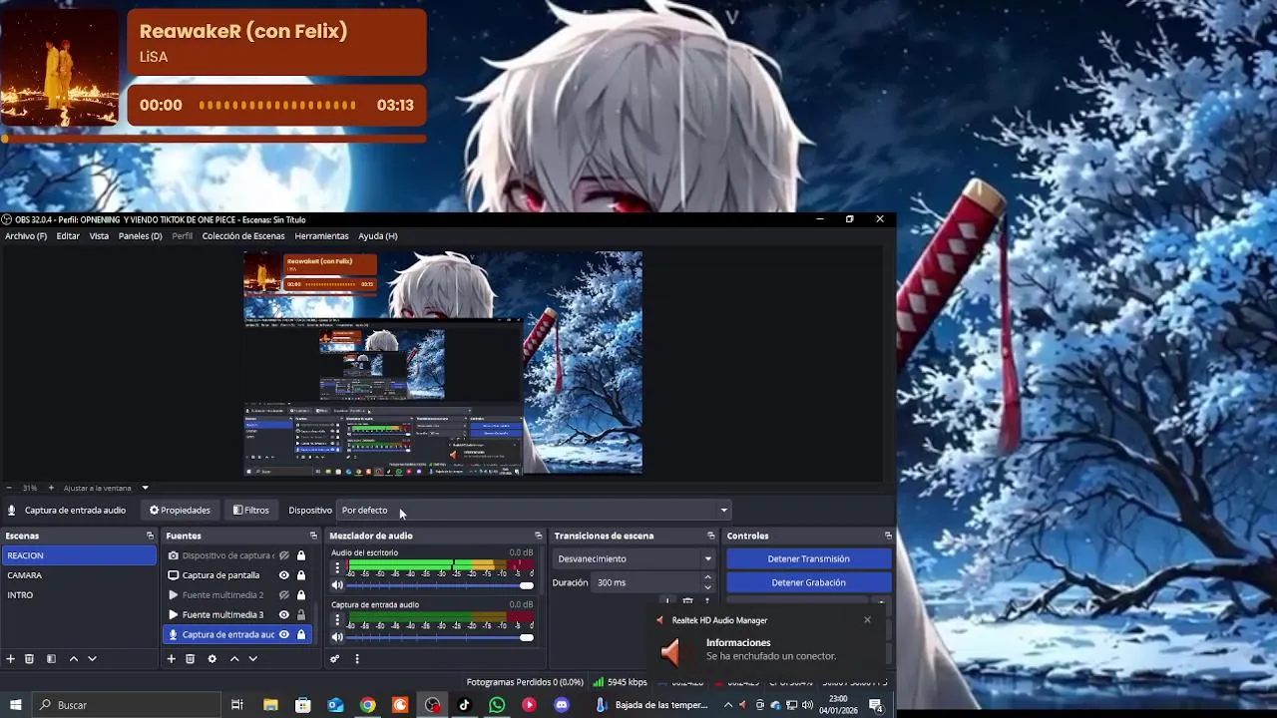Undock the Mezclador de audio panel
This screenshot has width=1277, height=718.
tap(539, 536)
